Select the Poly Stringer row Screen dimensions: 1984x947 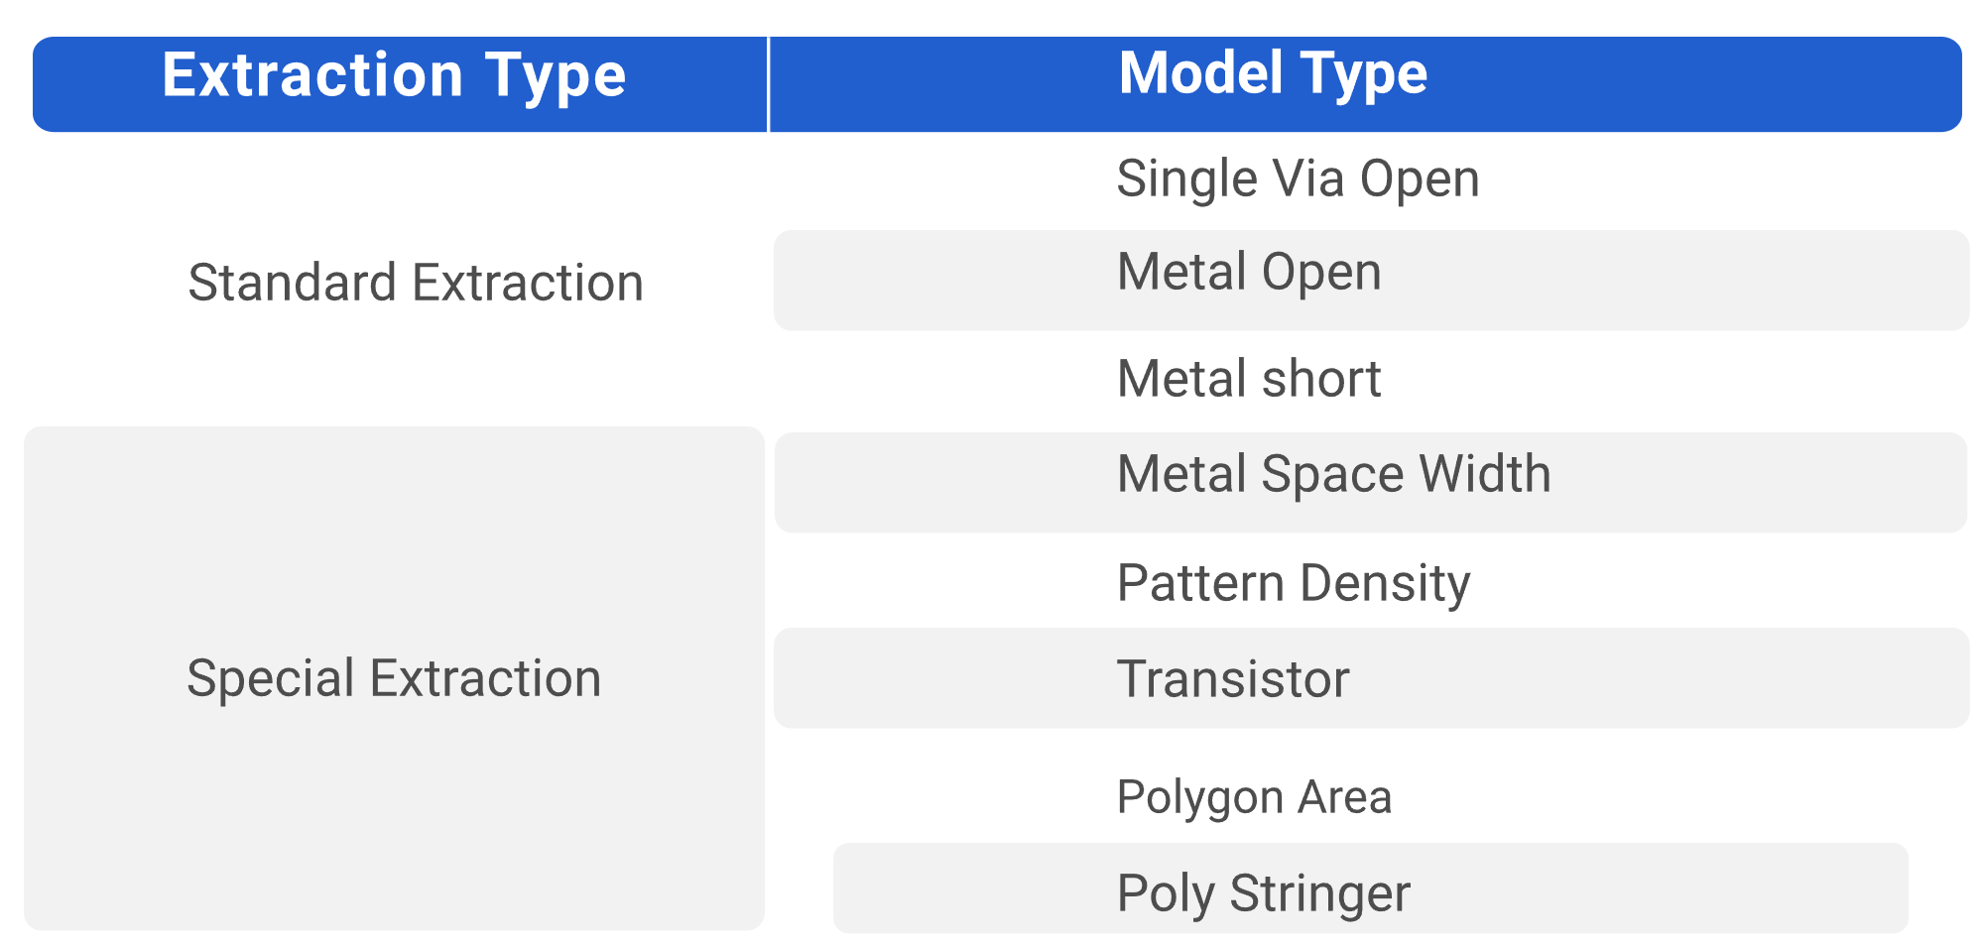1263,892
